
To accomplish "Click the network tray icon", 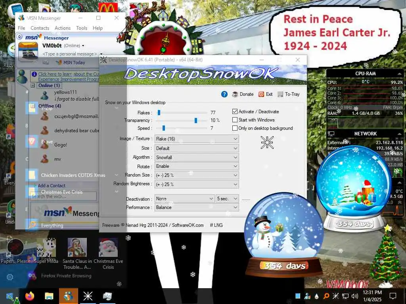I will [345, 296].
